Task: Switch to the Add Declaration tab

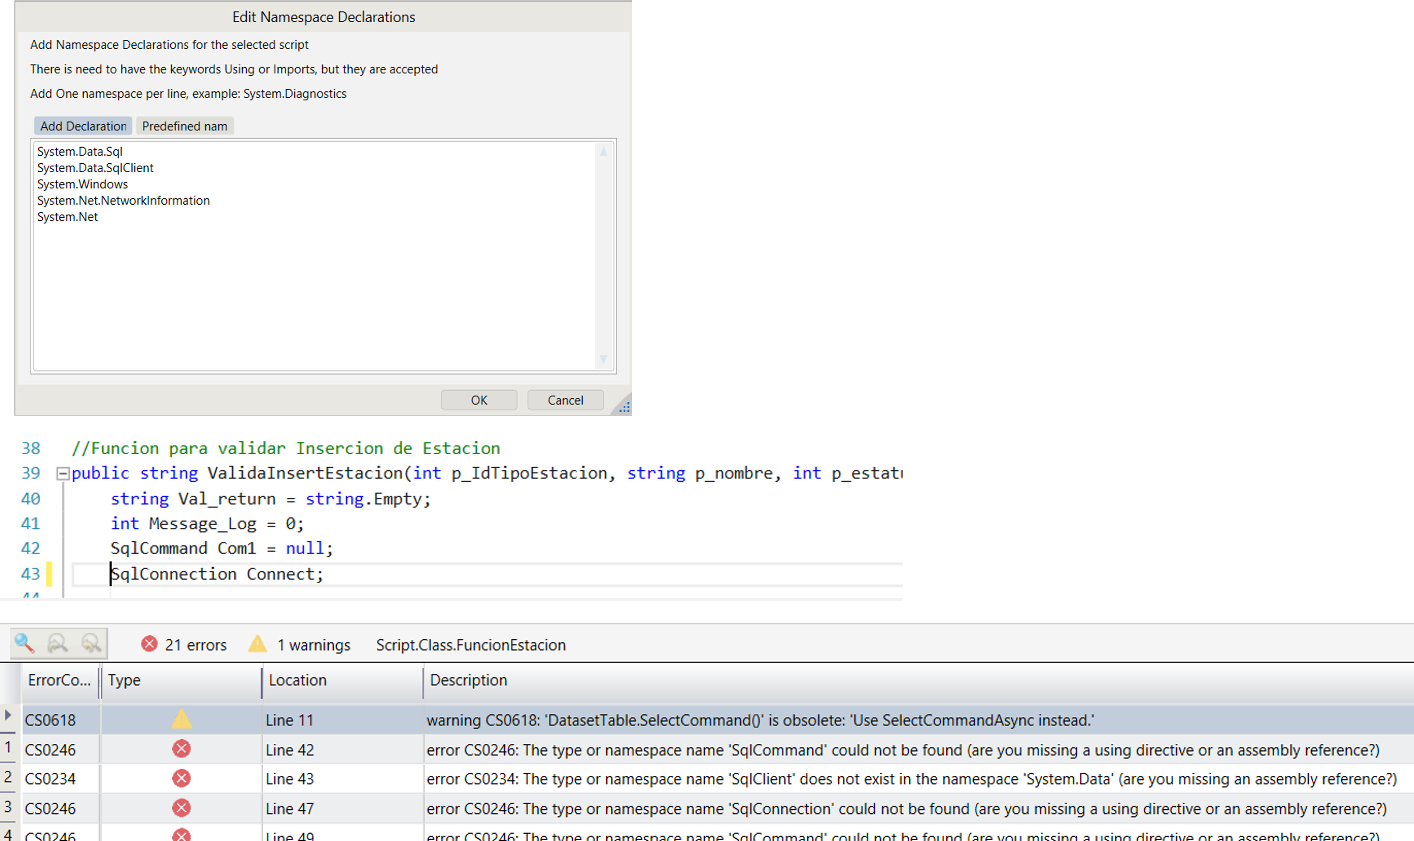Action: point(83,127)
